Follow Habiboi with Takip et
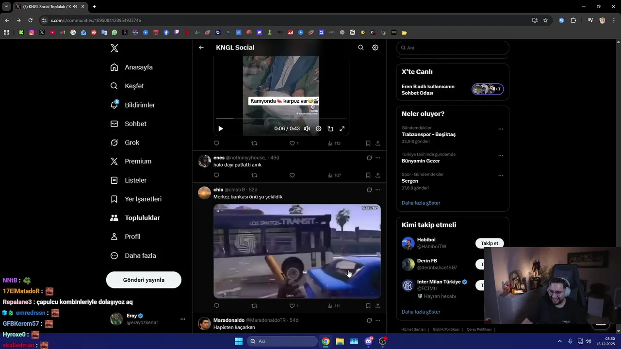Image resolution: width=621 pixels, height=349 pixels. pyautogui.click(x=489, y=243)
